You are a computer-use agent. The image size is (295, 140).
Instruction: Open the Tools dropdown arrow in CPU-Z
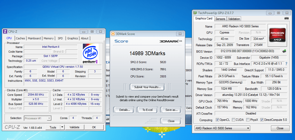(x=62, y=127)
